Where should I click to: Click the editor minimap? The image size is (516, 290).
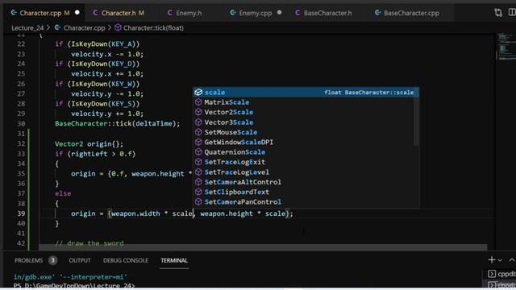506,47
